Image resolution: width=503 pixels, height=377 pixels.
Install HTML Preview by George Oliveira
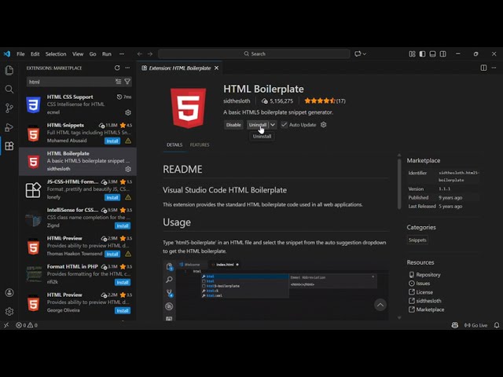pos(123,310)
